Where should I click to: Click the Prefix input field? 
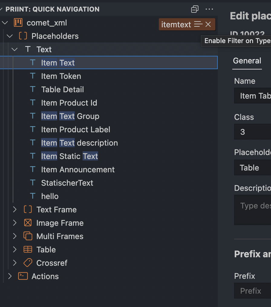(253, 291)
